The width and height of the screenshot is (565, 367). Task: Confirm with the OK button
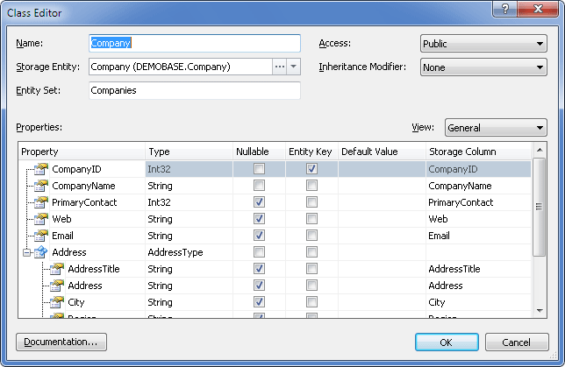[447, 342]
